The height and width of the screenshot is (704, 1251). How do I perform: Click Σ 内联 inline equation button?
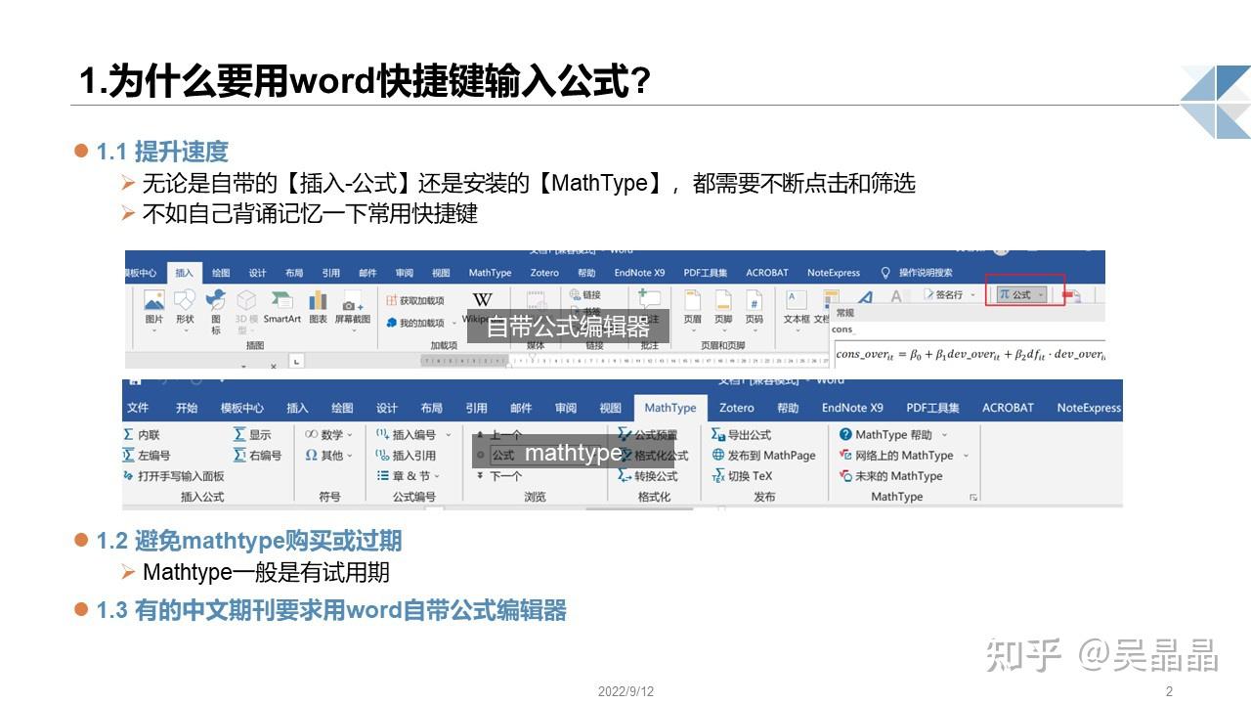point(142,434)
